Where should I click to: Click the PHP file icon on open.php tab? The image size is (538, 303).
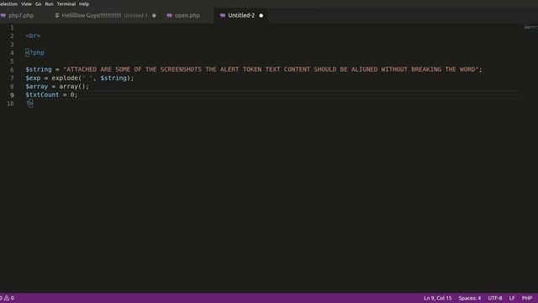pyautogui.click(x=169, y=15)
